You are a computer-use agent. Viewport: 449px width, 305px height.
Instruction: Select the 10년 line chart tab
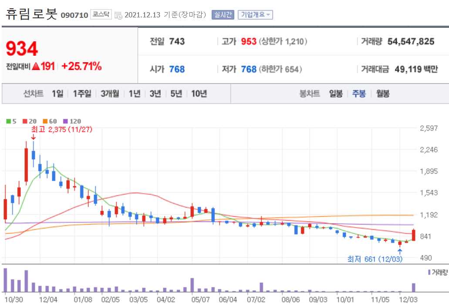[199, 94]
